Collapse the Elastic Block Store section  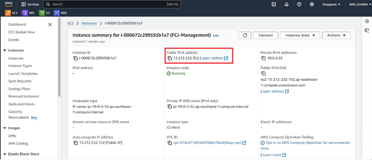point(5,154)
